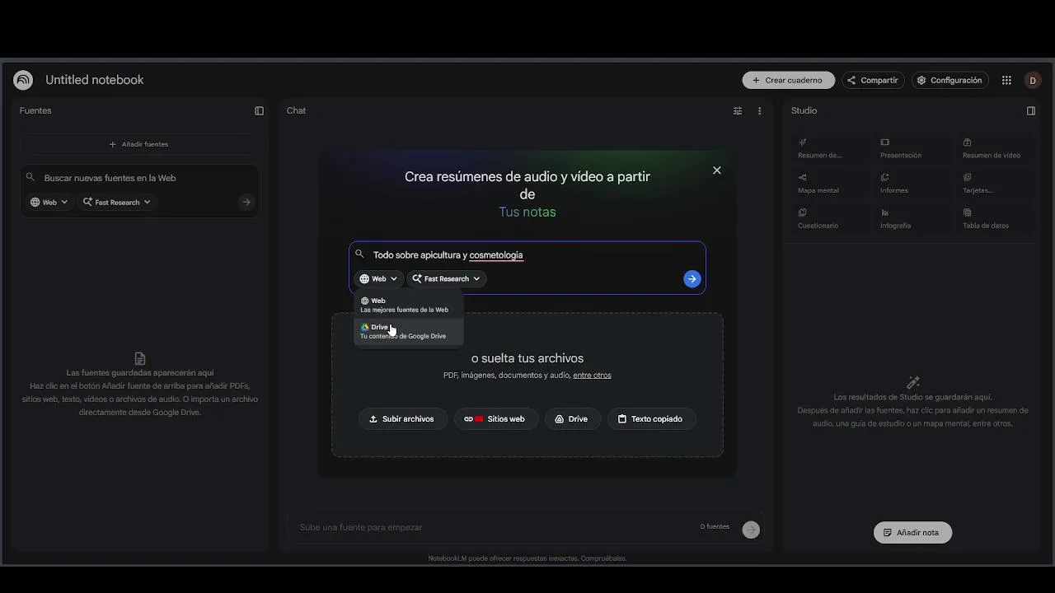Click the Studio magic wand icon
Viewport: 1055px width, 593px height.
(912, 382)
